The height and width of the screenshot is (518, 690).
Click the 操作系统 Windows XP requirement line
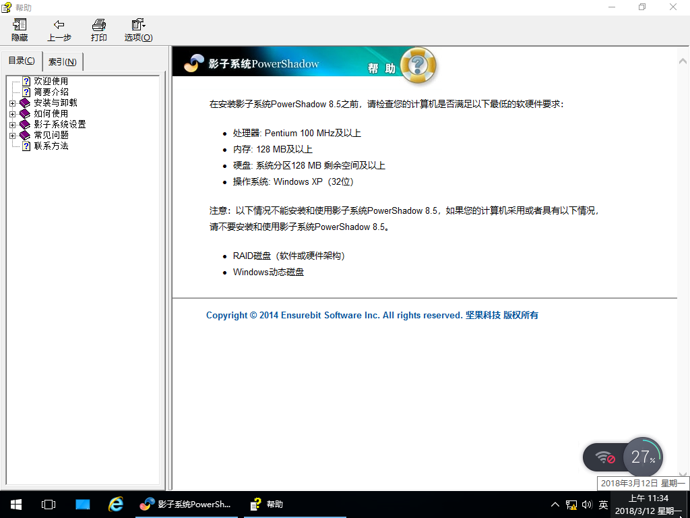(294, 181)
